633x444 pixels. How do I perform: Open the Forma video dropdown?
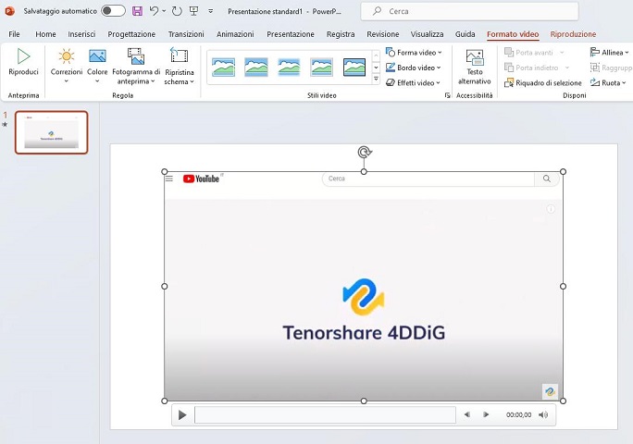(x=414, y=53)
